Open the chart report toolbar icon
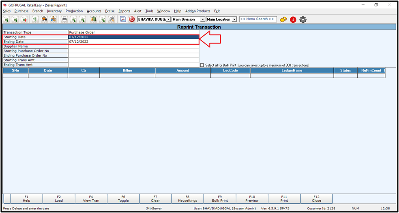The width and height of the screenshot is (399, 213). pyautogui.click(x=123, y=19)
